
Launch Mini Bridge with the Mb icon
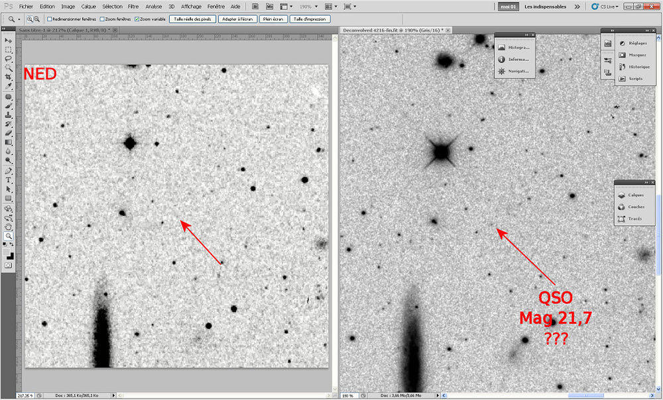coord(269,7)
